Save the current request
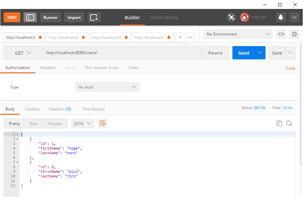The width and height of the screenshot is (303, 197). (x=277, y=53)
